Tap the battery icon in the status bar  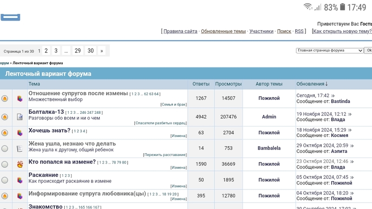tap(343, 7)
